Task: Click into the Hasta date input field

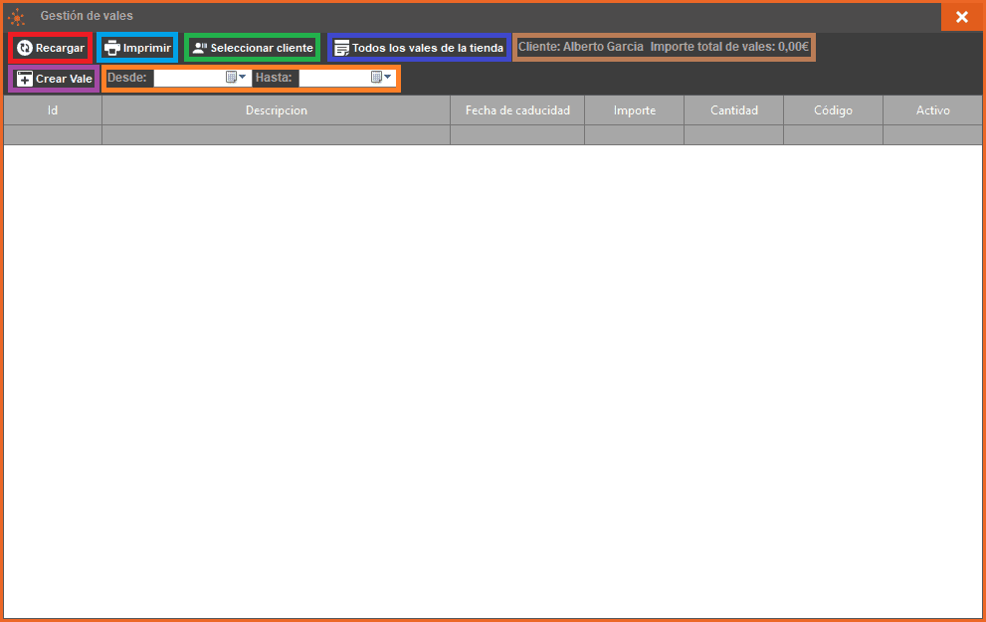Action: coord(333,78)
